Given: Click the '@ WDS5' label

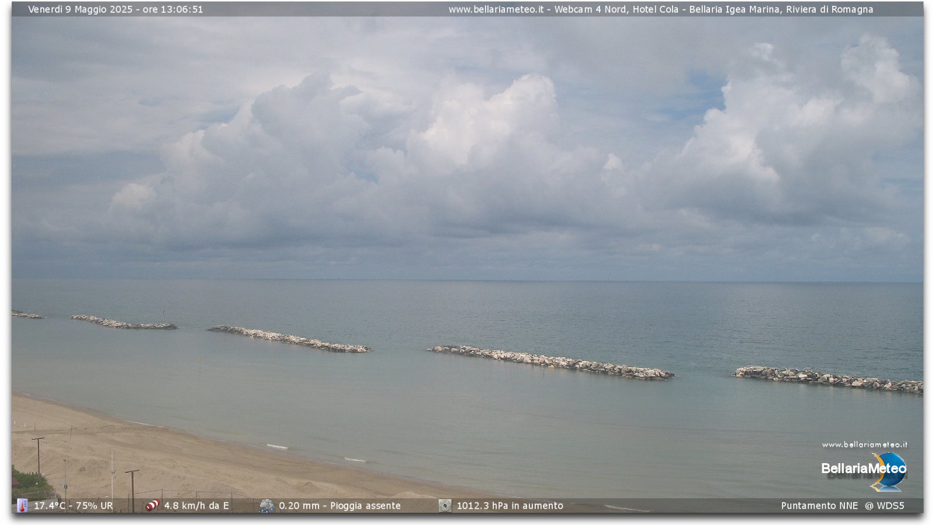Looking at the screenshot, I should click(885, 506).
